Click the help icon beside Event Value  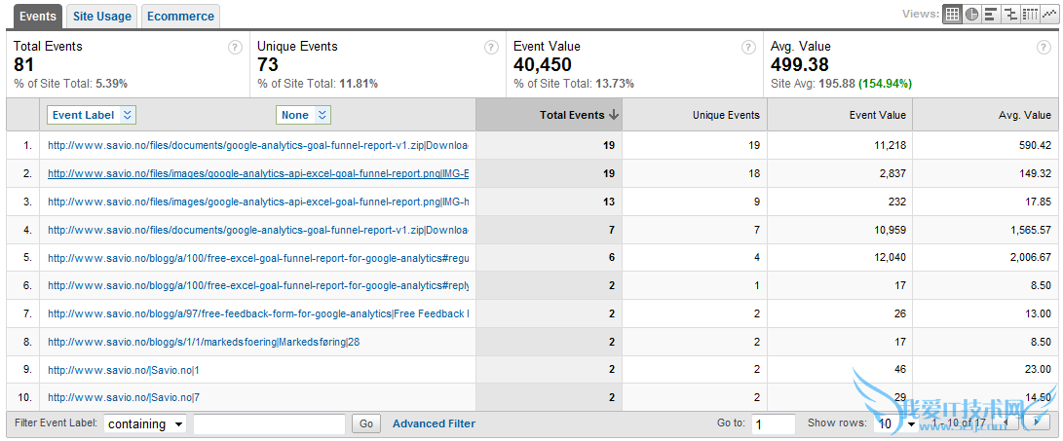click(748, 47)
